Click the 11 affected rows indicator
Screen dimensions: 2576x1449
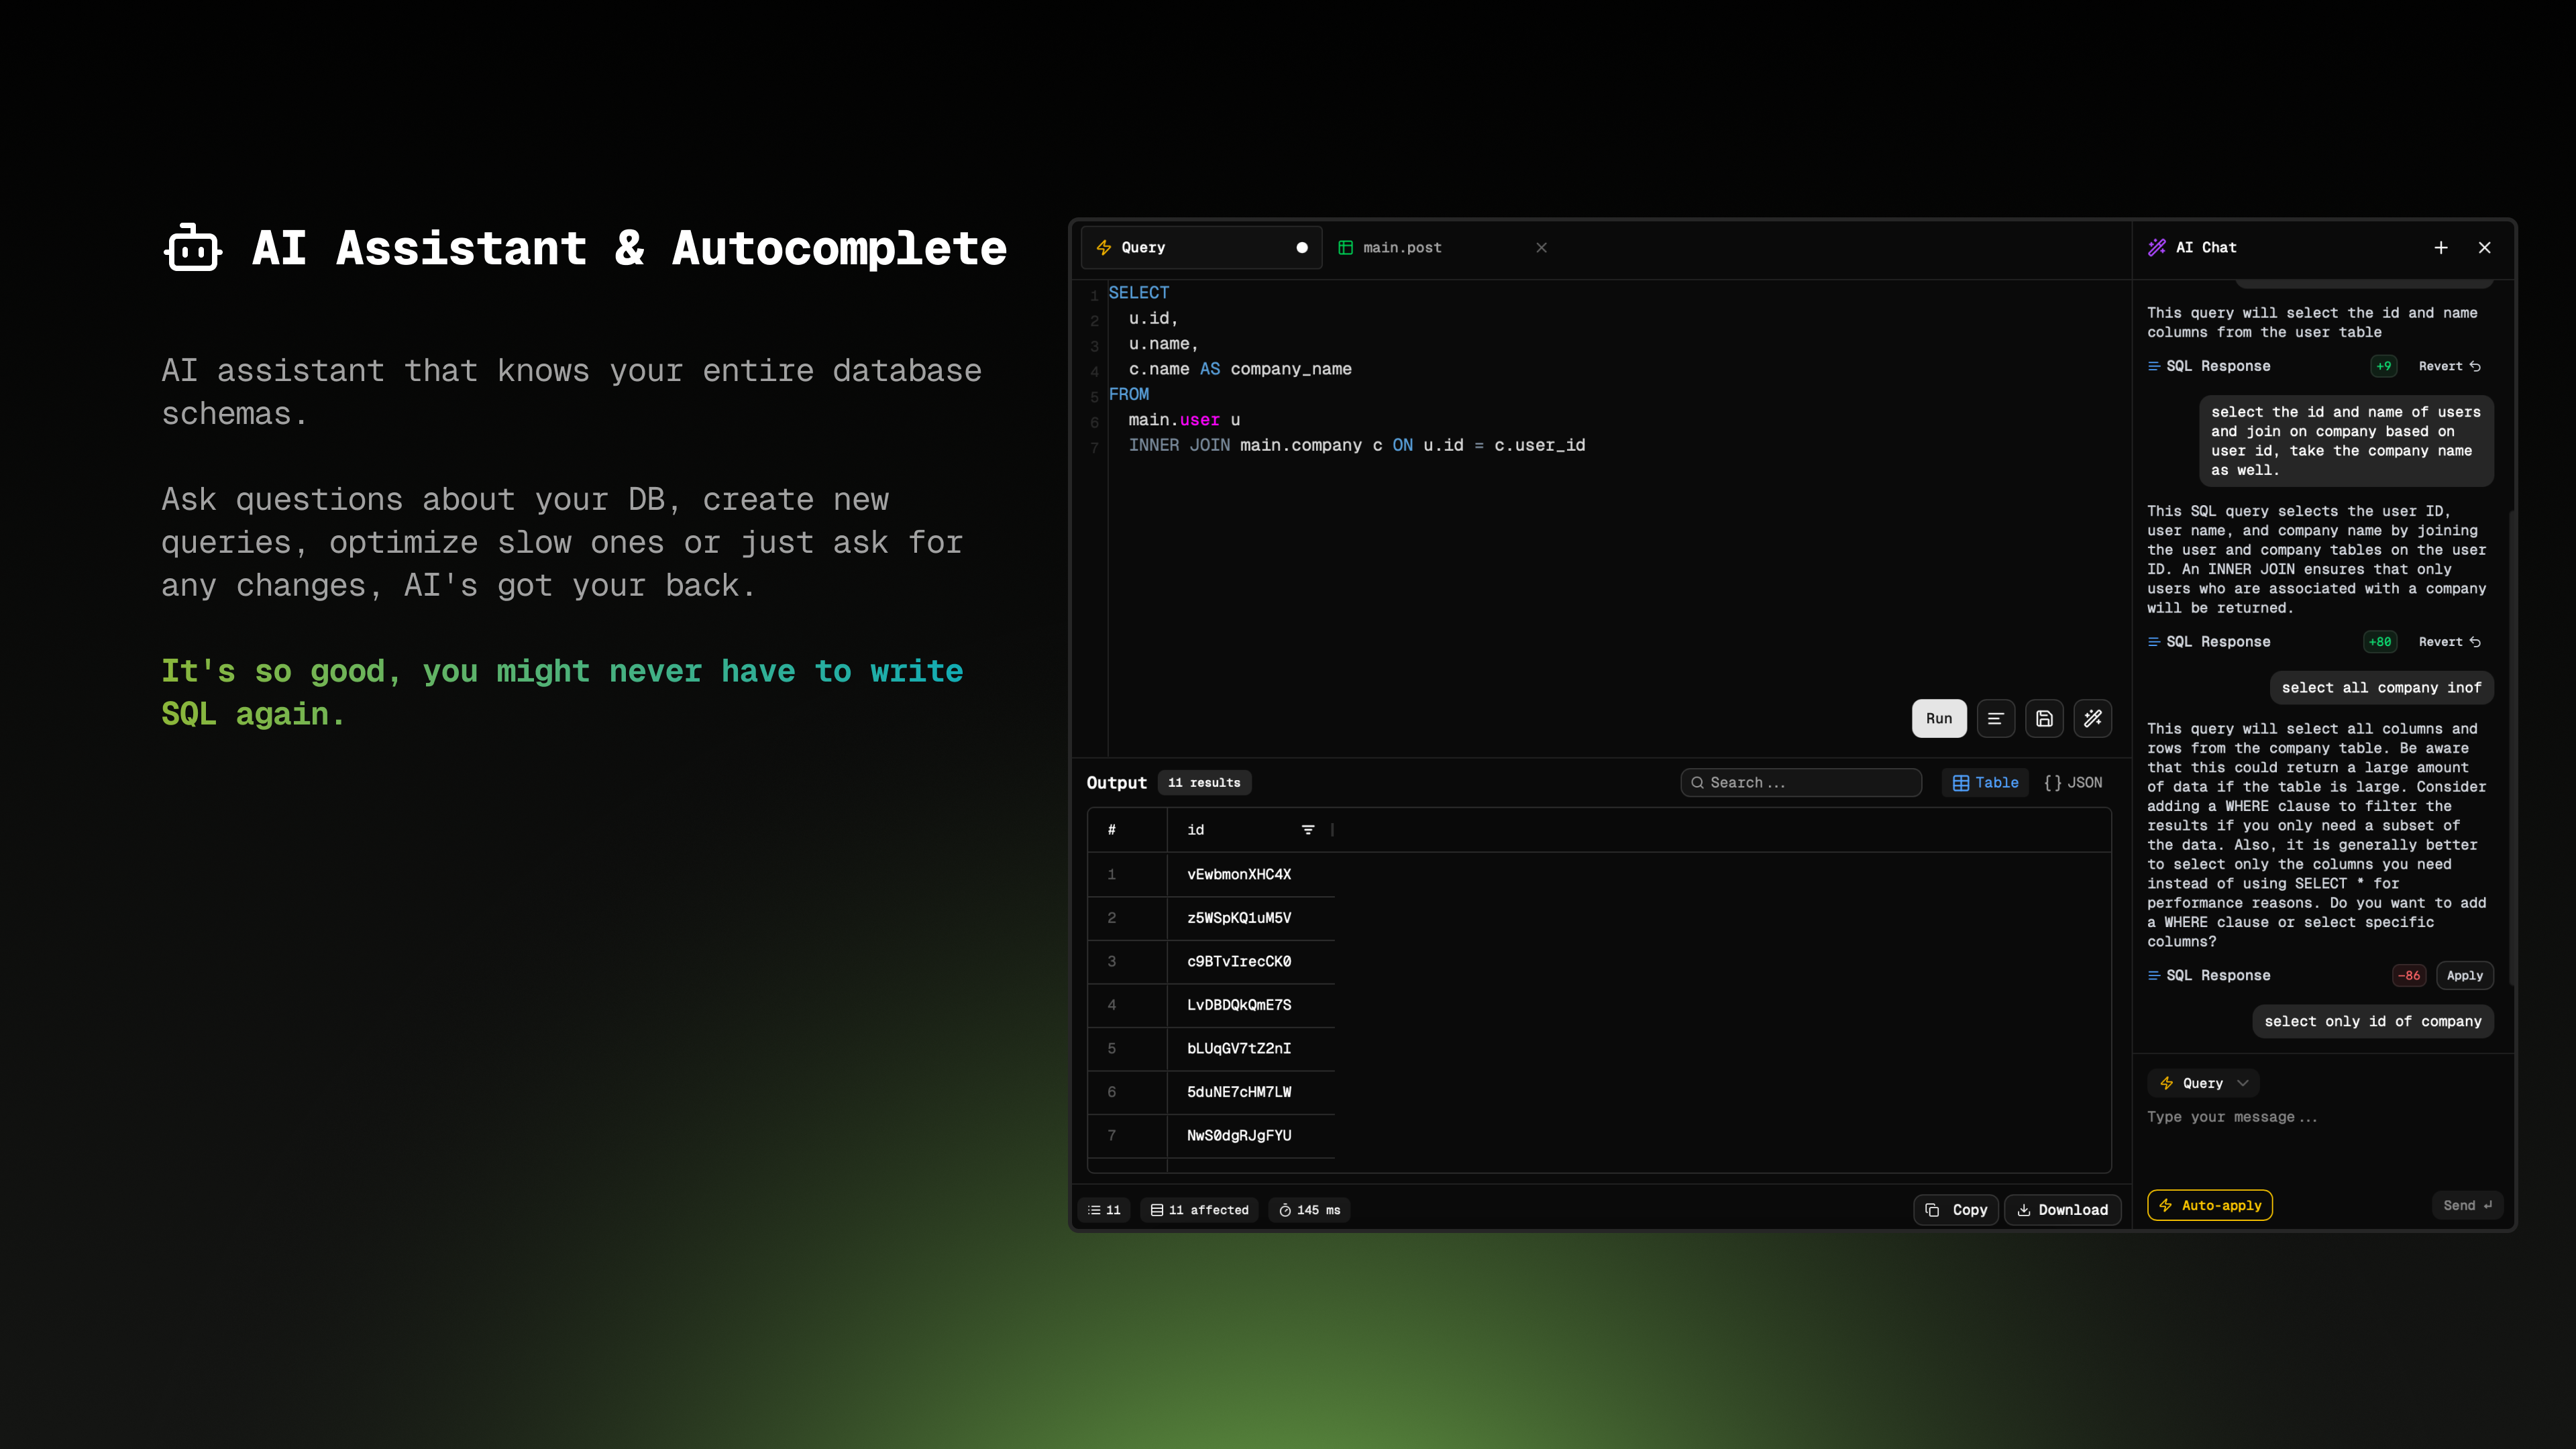coord(1200,1210)
